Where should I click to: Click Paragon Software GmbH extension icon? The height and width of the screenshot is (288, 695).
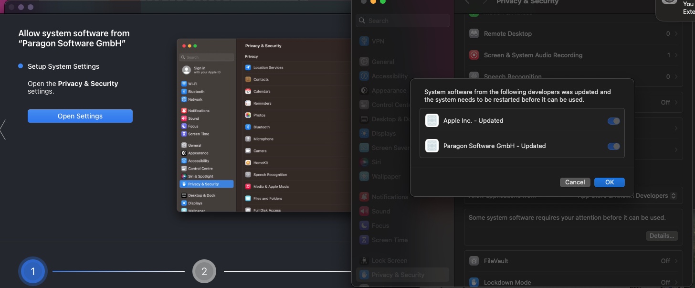pyautogui.click(x=432, y=146)
